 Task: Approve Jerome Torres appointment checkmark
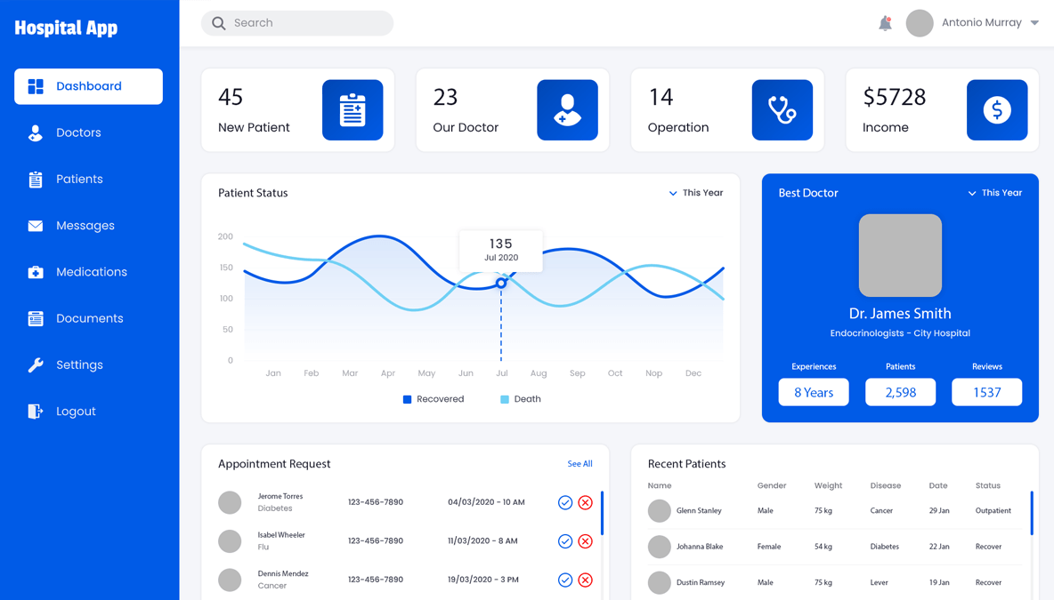click(565, 503)
